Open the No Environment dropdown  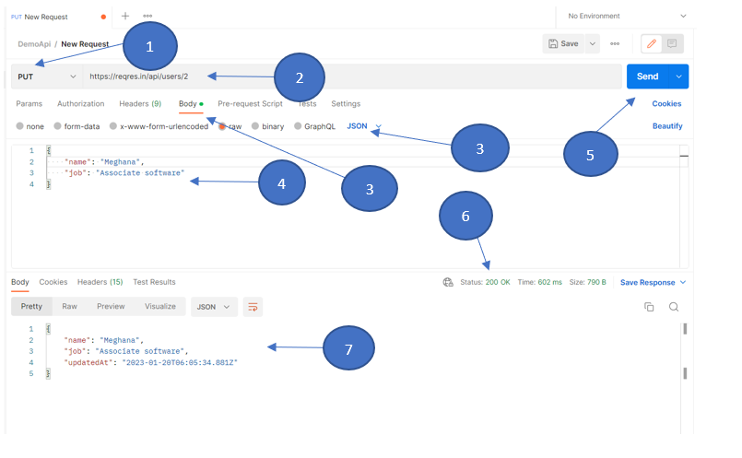click(x=627, y=16)
